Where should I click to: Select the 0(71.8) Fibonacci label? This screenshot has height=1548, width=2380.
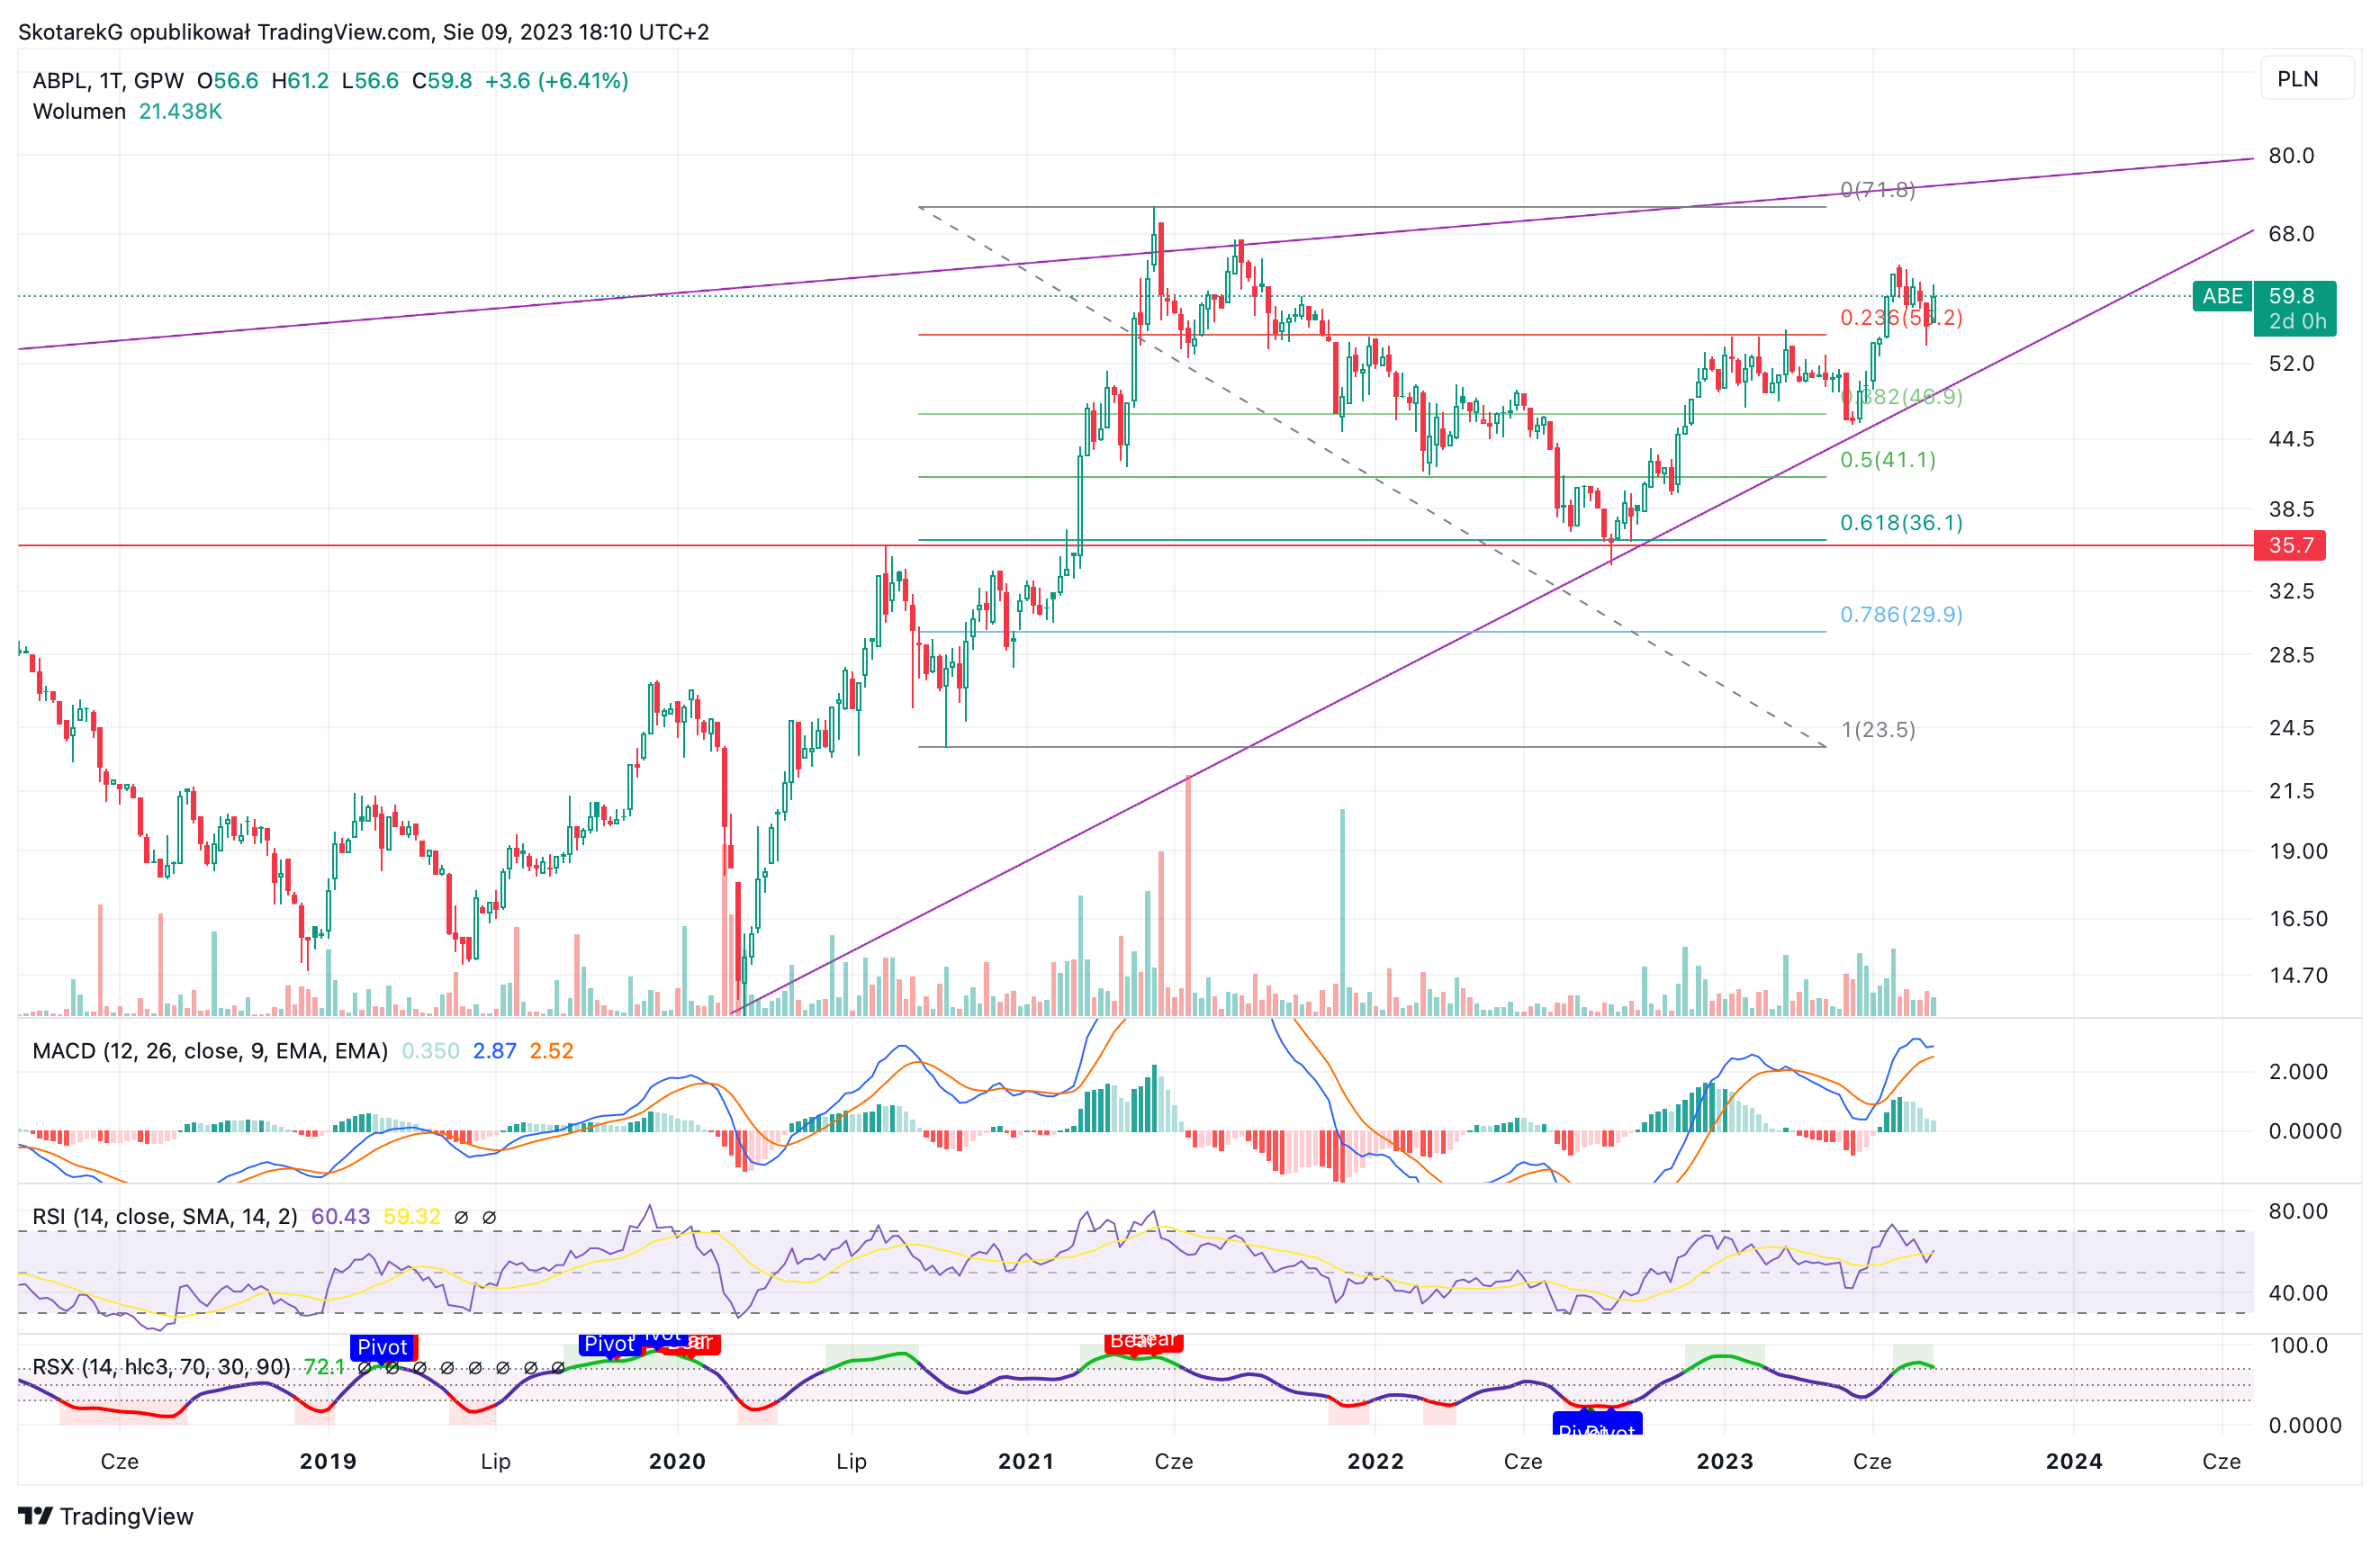(x=1877, y=189)
